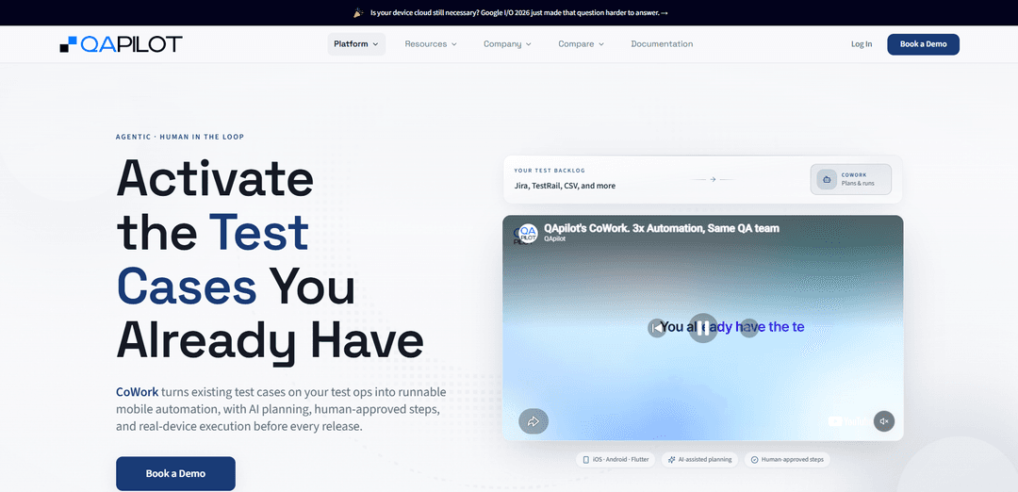Click the arrow between backlog and CoWork
This screenshot has width=1018, height=492.
coord(713,179)
